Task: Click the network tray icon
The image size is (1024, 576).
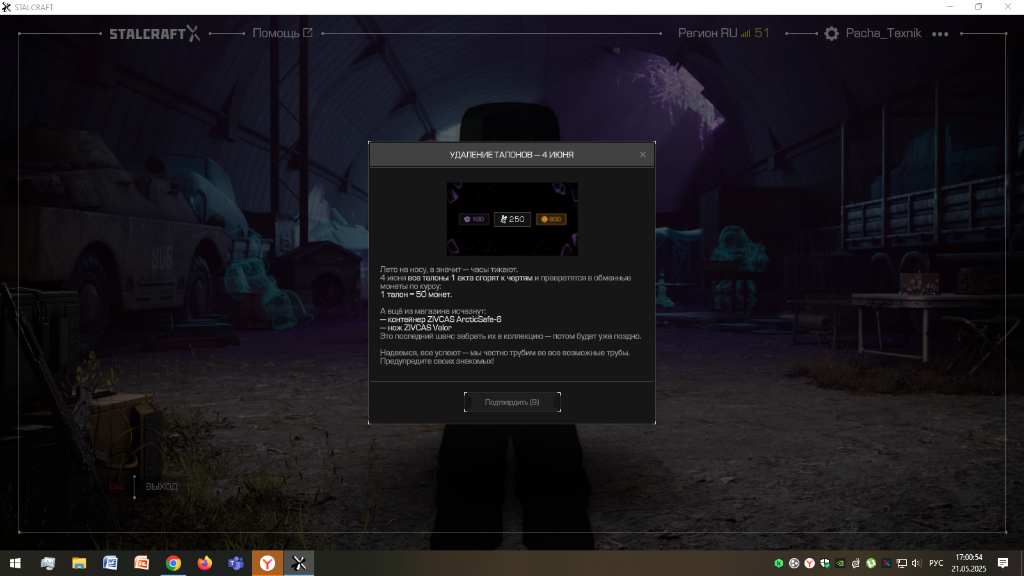Action: pyautogui.click(x=902, y=563)
